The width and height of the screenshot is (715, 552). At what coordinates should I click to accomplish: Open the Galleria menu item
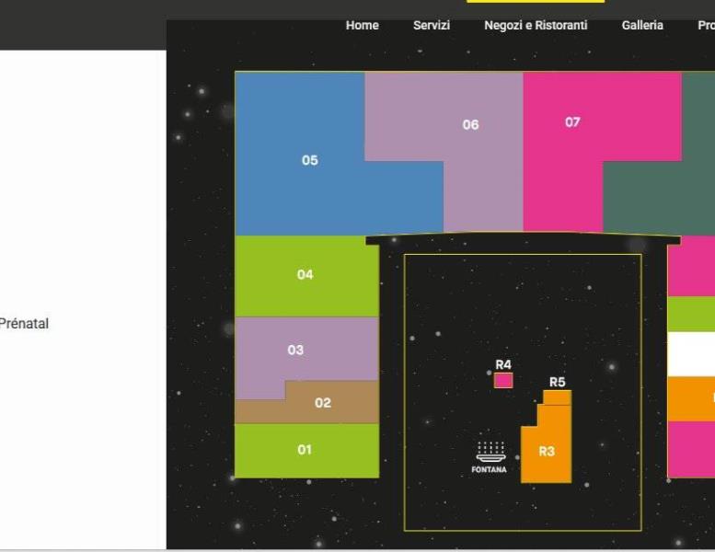click(642, 26)
